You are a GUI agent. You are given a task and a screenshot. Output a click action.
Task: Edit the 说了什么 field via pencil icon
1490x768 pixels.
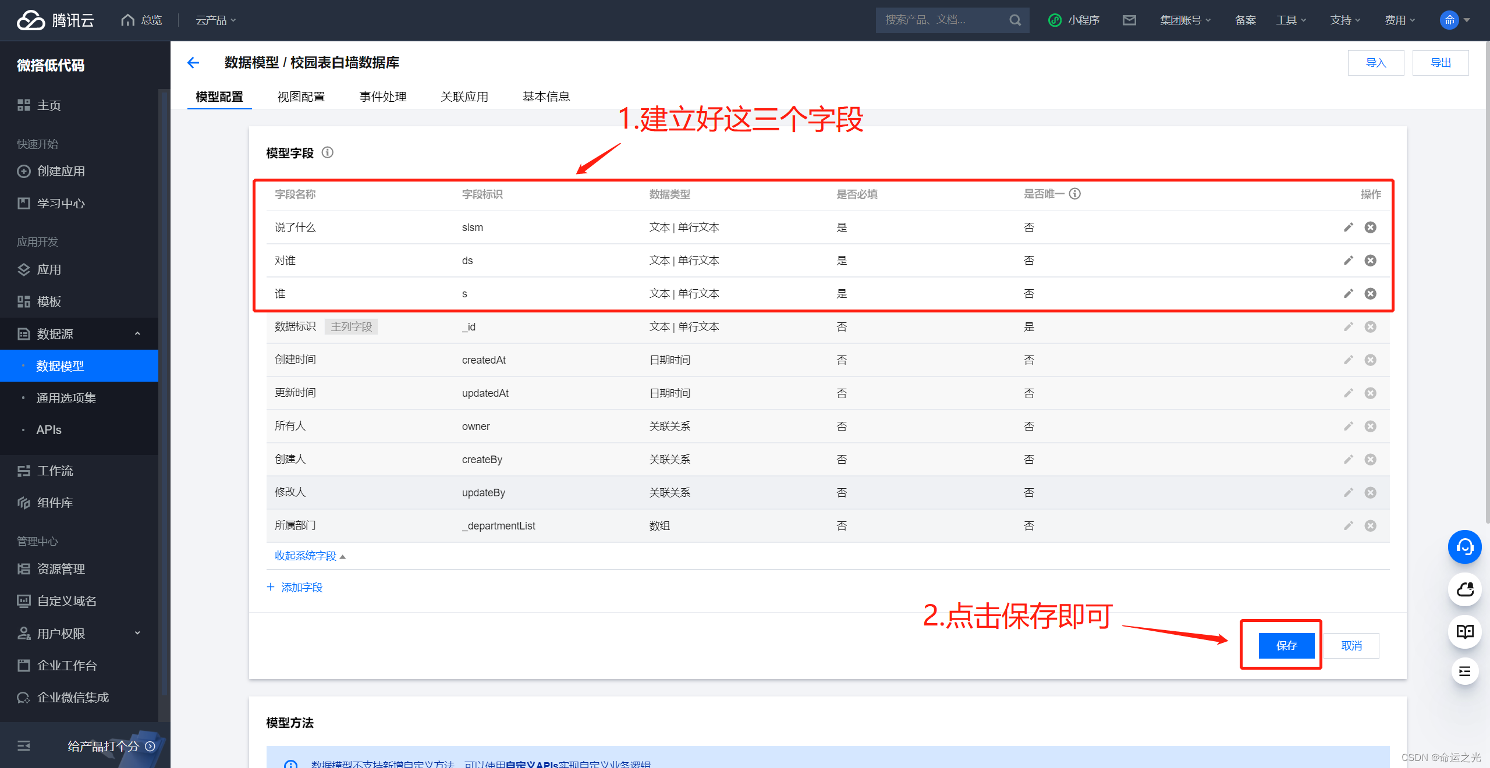click(x=1348, y=227)
